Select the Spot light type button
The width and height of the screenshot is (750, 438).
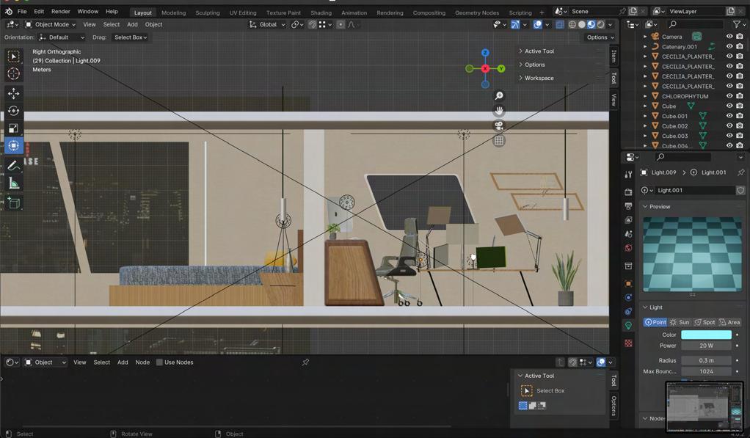[705, 322]
